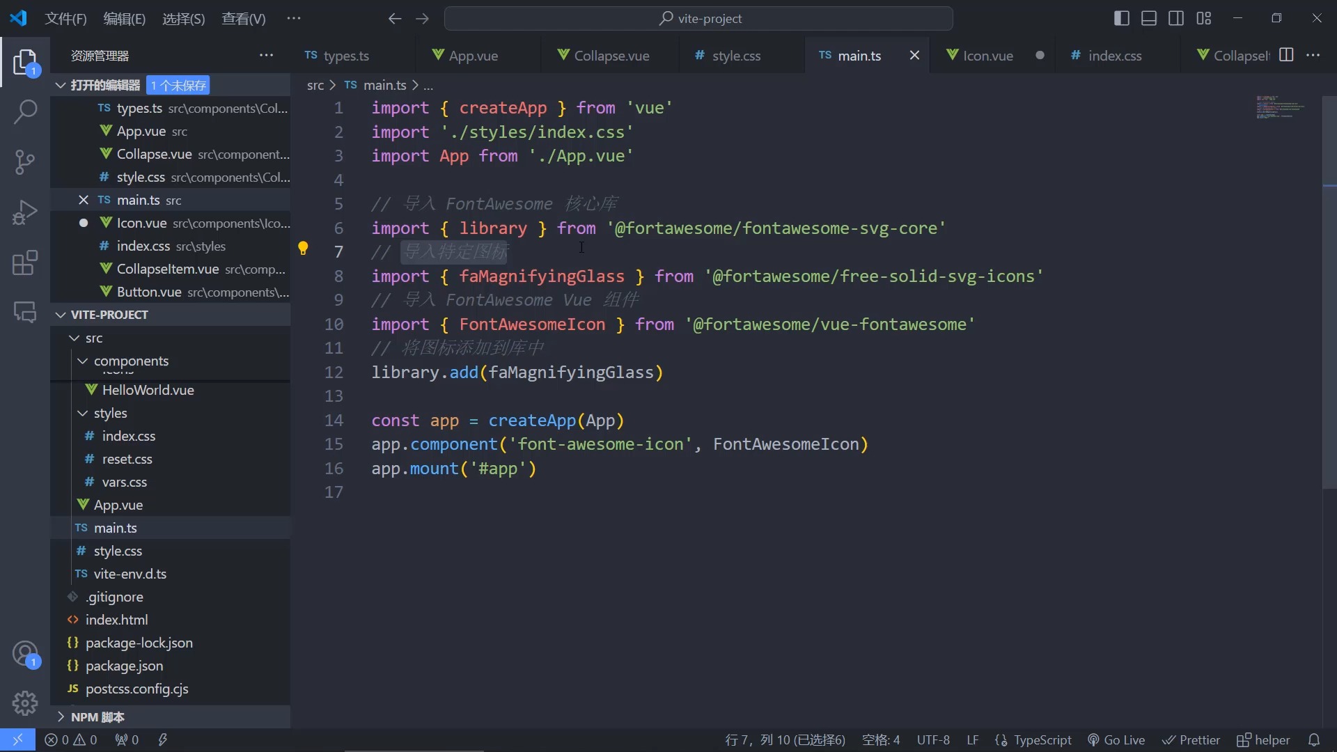
Task: Open the Edit menu
Action: pyautogui.click(x=124, y=19)
